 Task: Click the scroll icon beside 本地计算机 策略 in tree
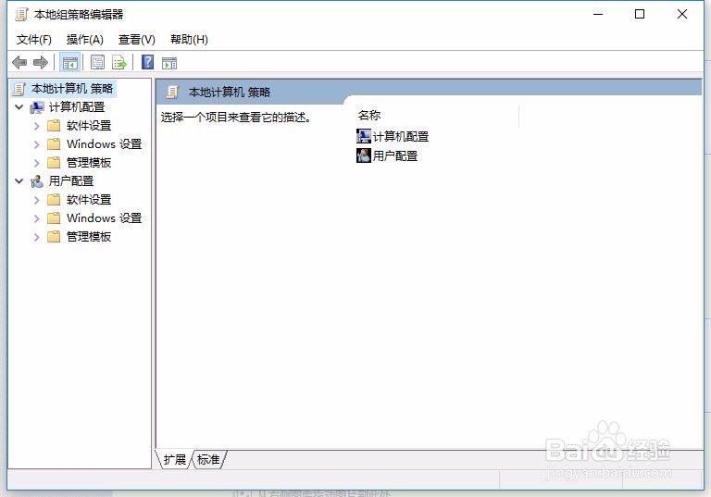(x=19, y=89)
